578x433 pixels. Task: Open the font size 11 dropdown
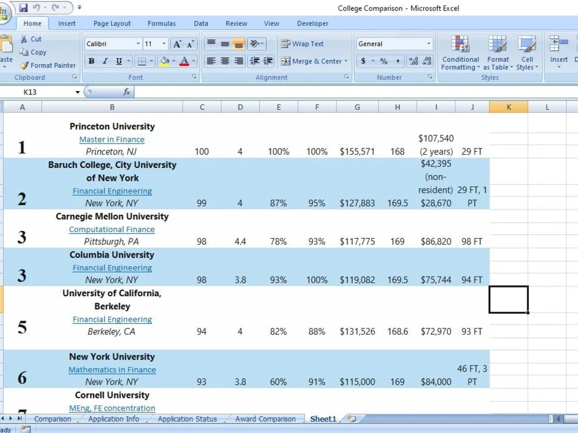(164, 44)
